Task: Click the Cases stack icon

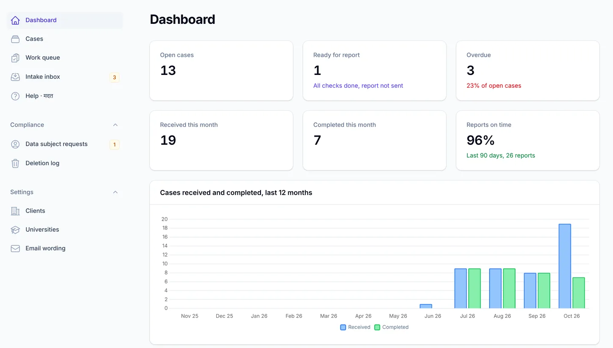Action: tap(15, 39)
